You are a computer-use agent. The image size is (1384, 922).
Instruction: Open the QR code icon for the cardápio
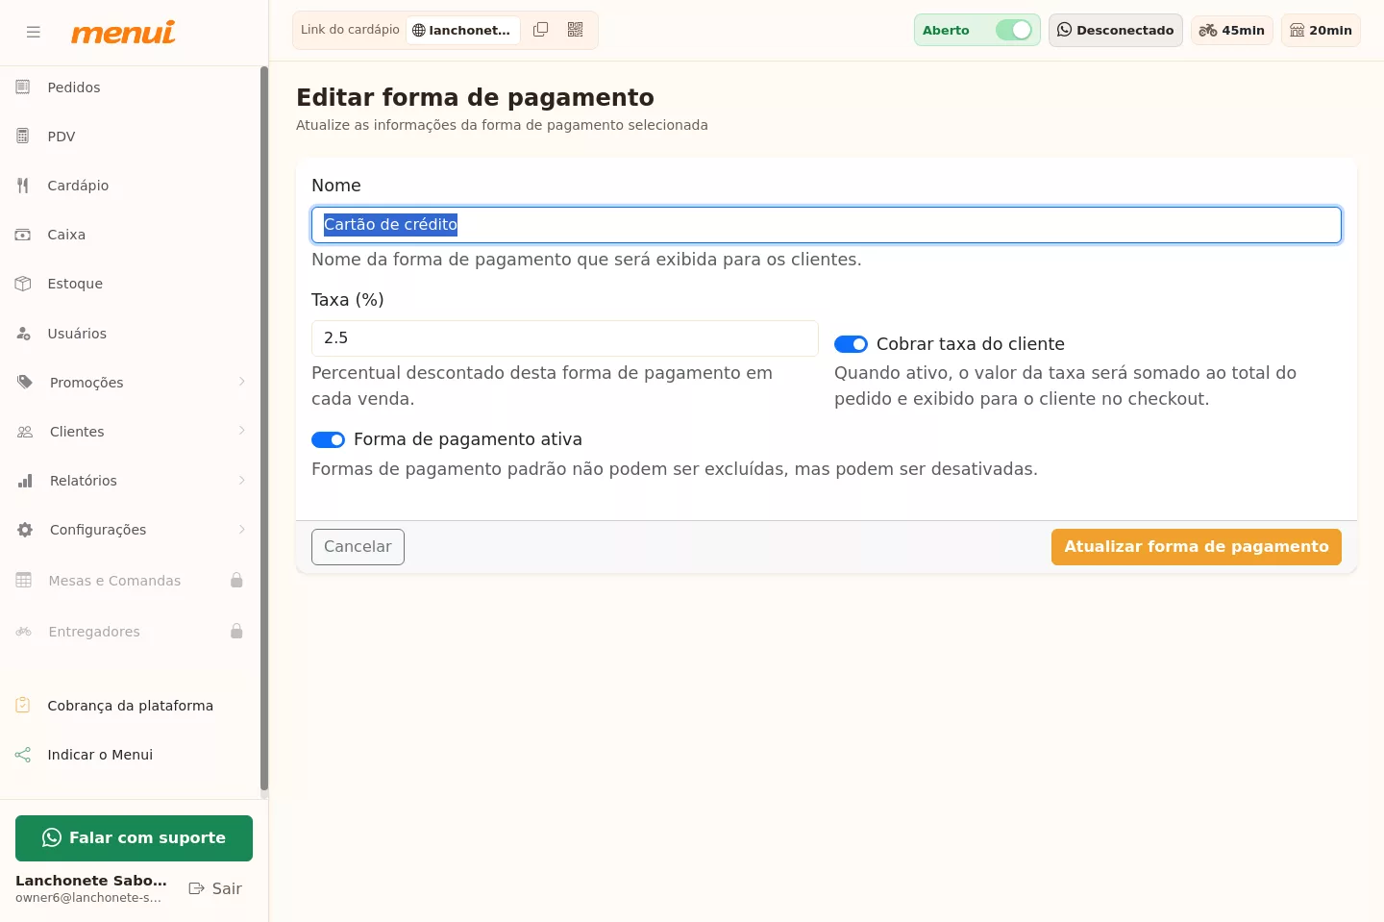tap(576, 30)
